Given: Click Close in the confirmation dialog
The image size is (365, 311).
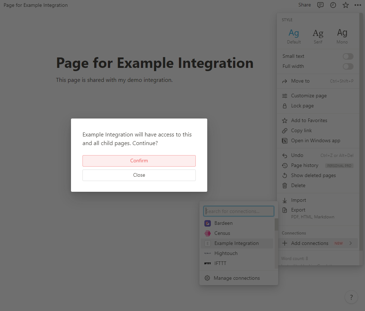Looking at the screenshot, I should pyautogui.click(x=139, y=175).
